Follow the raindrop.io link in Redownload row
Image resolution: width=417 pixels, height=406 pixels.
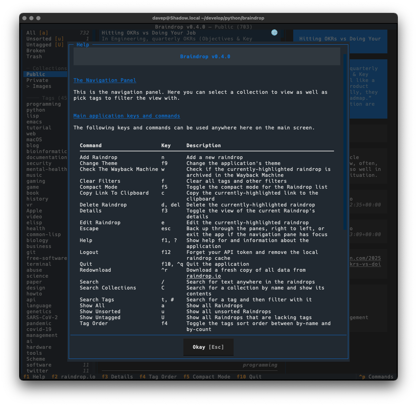tap(204, 276)
